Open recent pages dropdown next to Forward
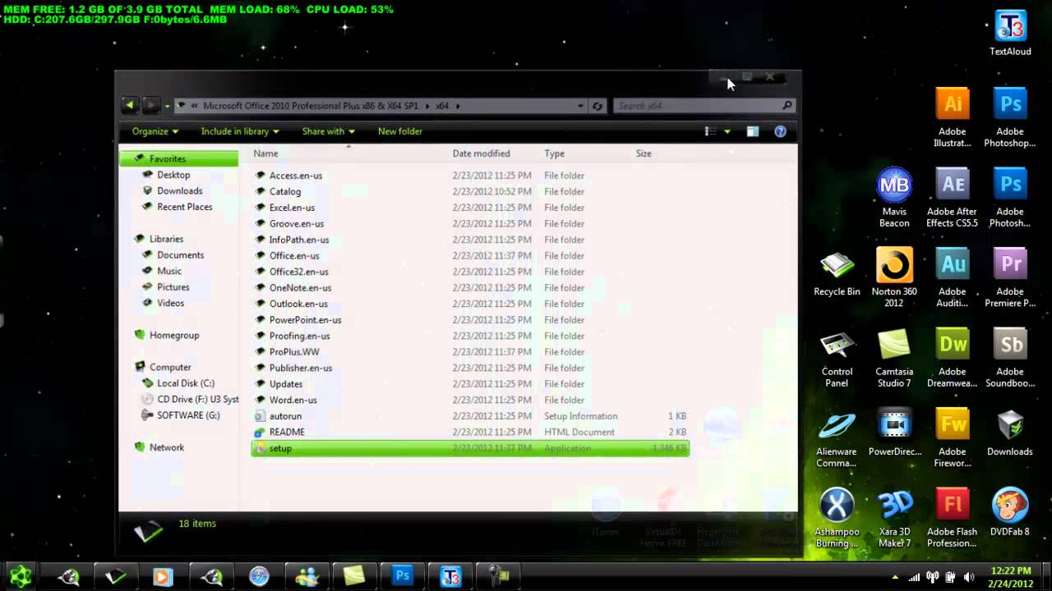The height and width of the screenshot is (591, 1052). point(167,106)
